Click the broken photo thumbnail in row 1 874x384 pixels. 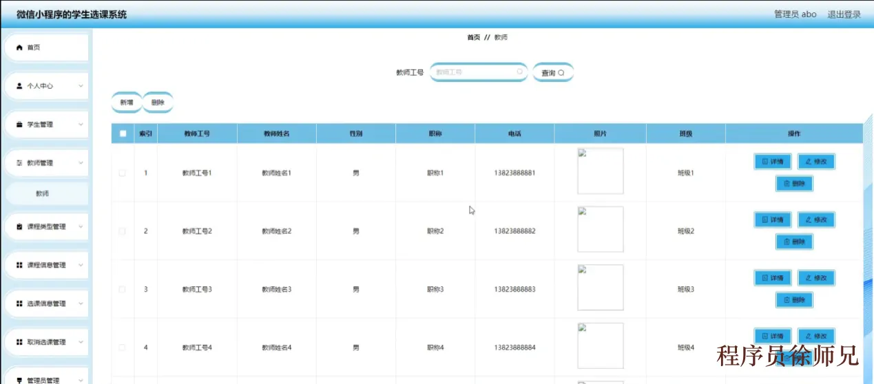point(600,171)
